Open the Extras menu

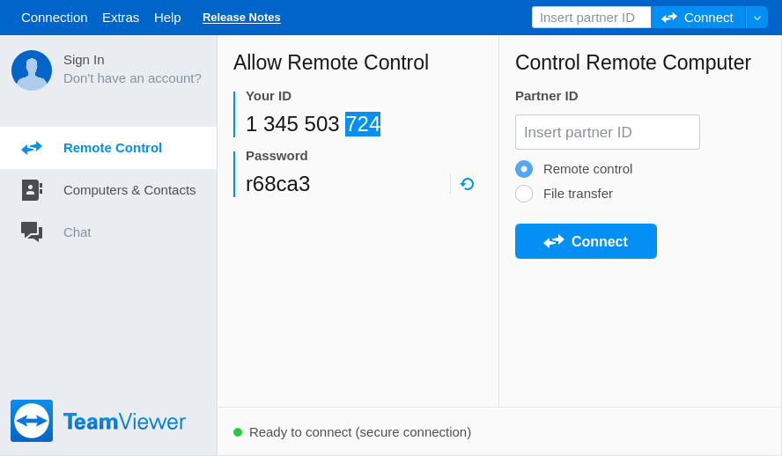tap(121, 18)
